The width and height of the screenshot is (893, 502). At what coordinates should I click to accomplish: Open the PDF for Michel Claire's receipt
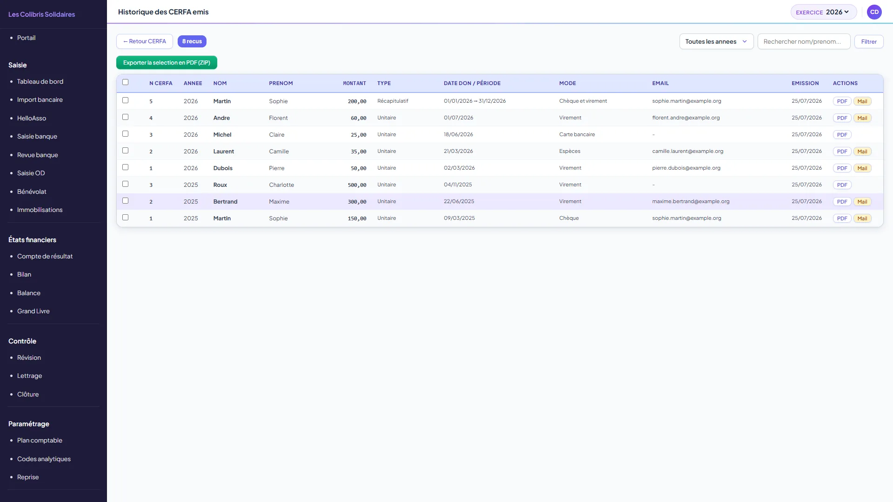point(842,135)
